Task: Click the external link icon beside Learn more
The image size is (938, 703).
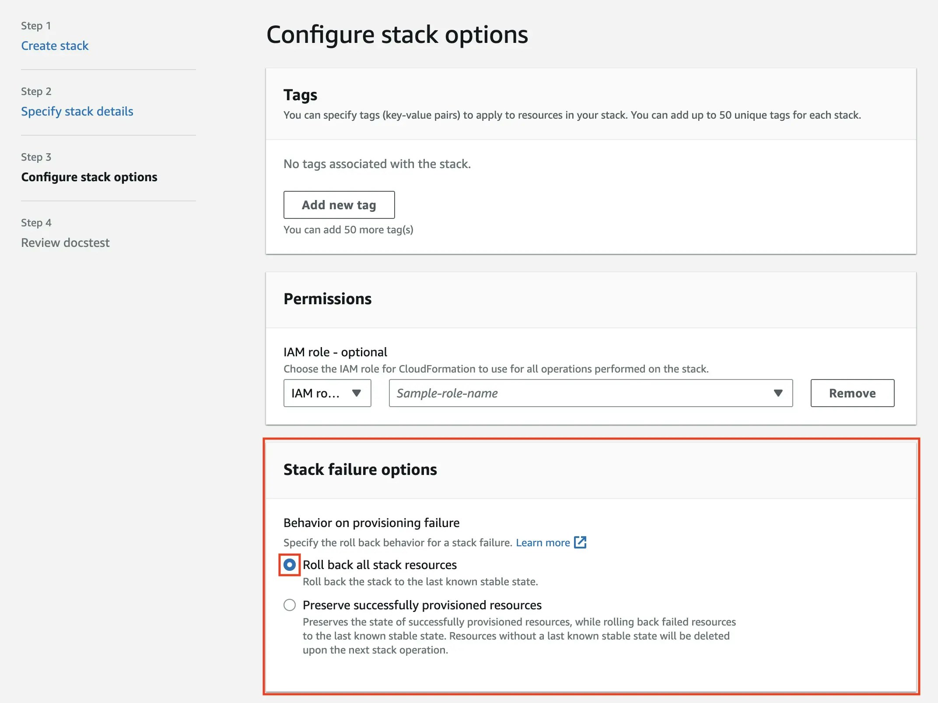Action: pyautogui.click(x=580, y=542)
